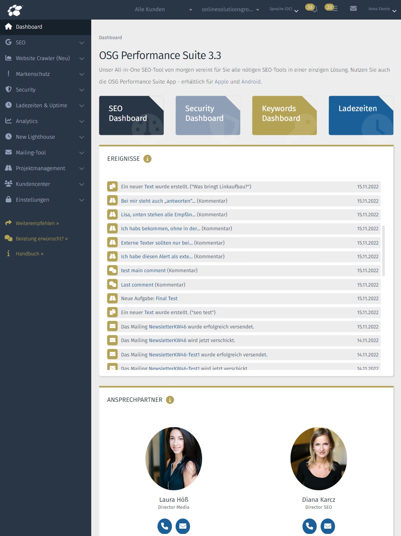Image resolution: width=401 pixels, height=536 pixels.
Task: Click the road icon beside Projektmanagement
Action: [8, 168]
